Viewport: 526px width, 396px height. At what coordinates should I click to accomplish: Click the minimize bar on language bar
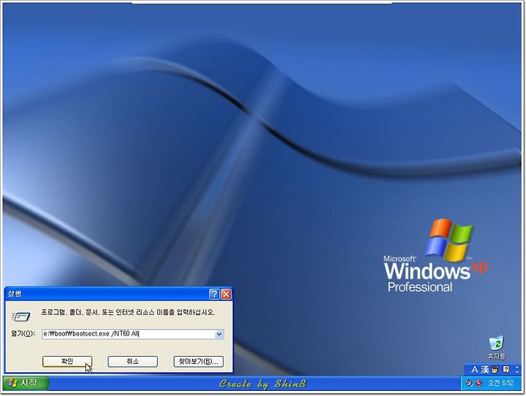(x=517, y=368)
